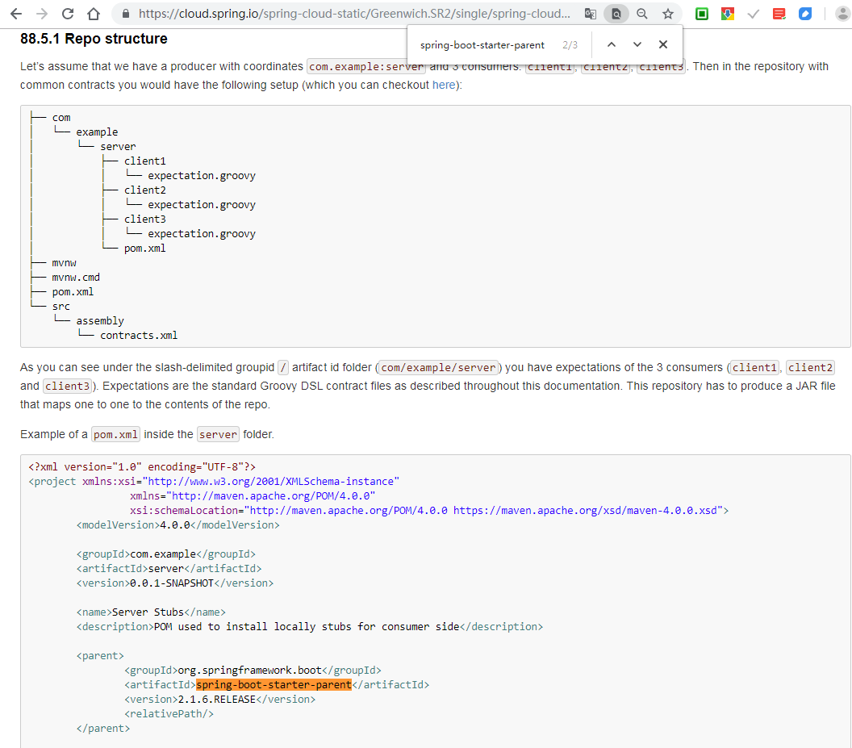Click pom.xml under the server folder
The height and width of the screenshot is (748, 852).
(x=144, y=249)
